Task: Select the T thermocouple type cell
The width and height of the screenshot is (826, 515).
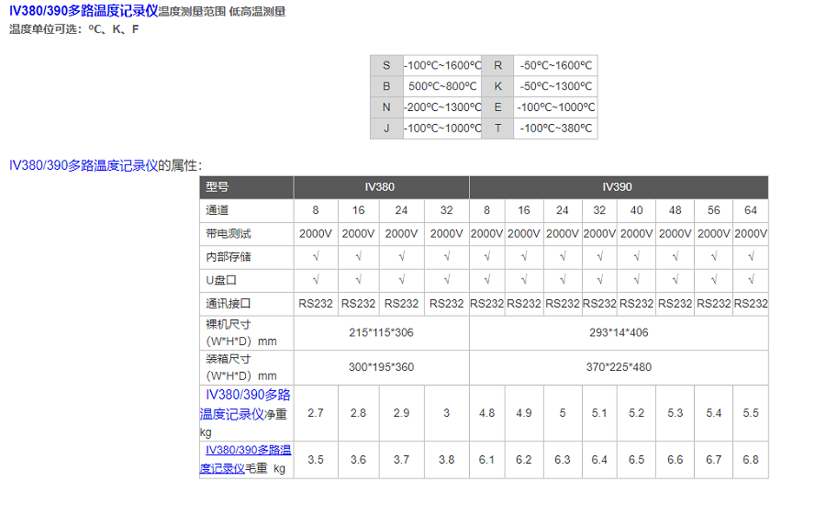Action: pos(498,129)
